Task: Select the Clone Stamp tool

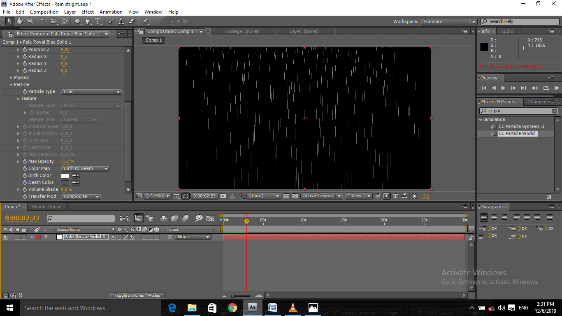Action: click(121, 21)
